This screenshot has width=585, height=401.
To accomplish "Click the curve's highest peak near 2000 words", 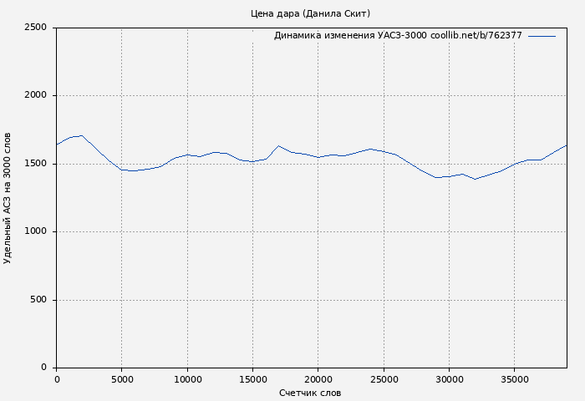I will [81, 135].
